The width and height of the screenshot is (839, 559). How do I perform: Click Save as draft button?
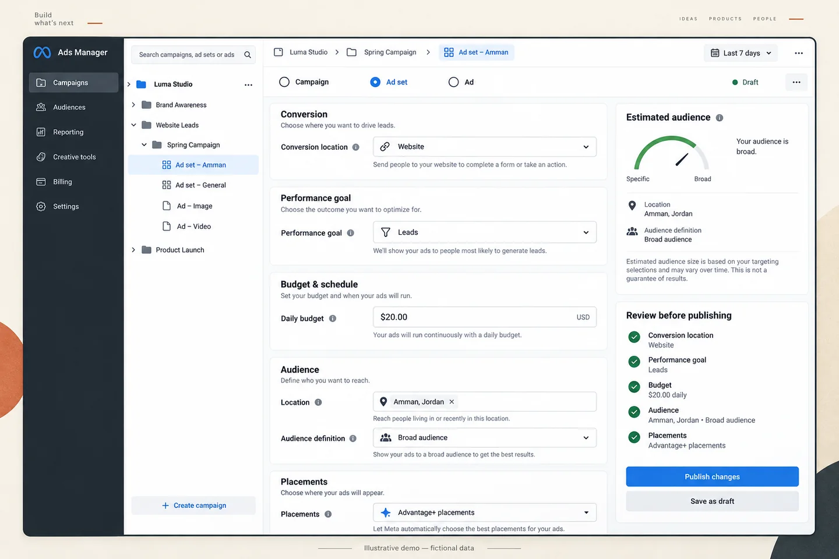pyautogui.click(x=712, y=501)
